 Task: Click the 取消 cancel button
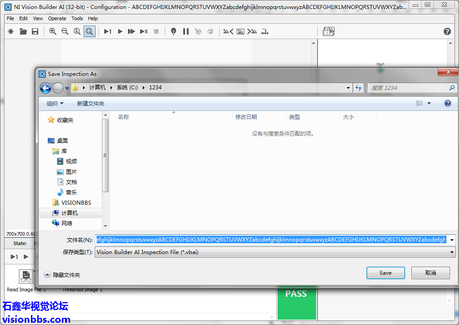[x=430, y=272]
